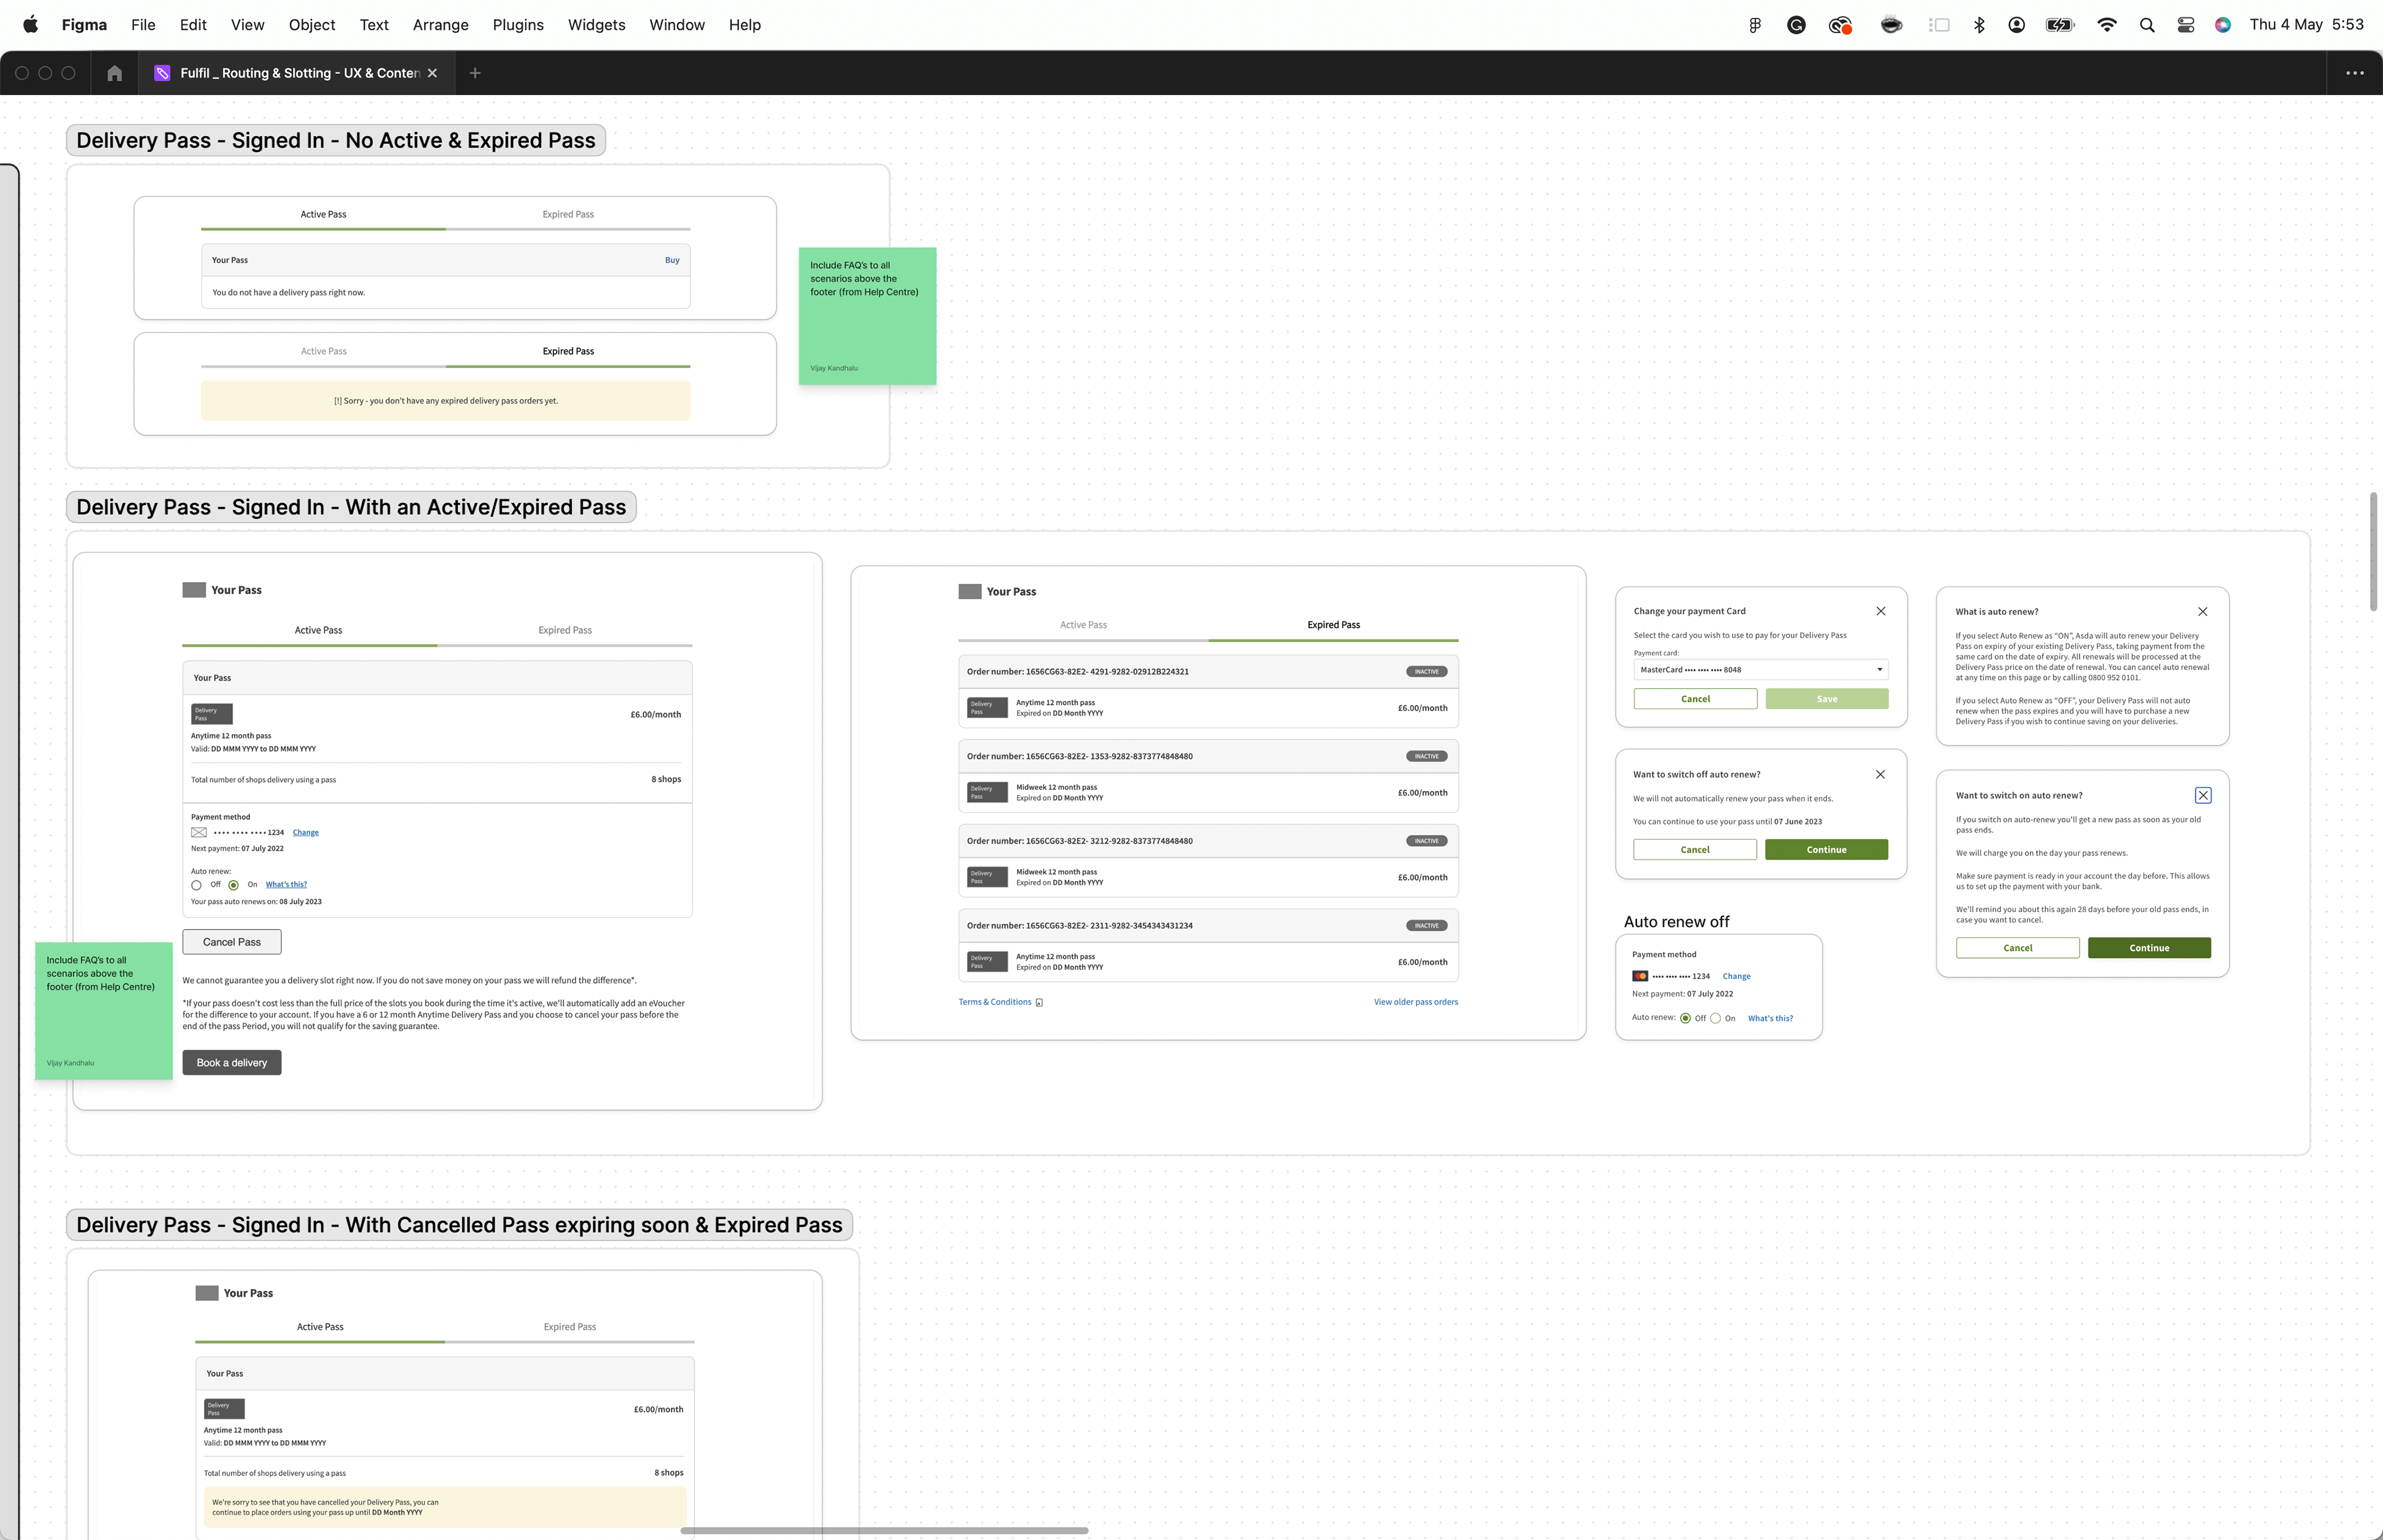This screenshot has width=2383, height=1540.
Task: Click the Siri icon in menu bar
Action: [x=2222, y=25]
